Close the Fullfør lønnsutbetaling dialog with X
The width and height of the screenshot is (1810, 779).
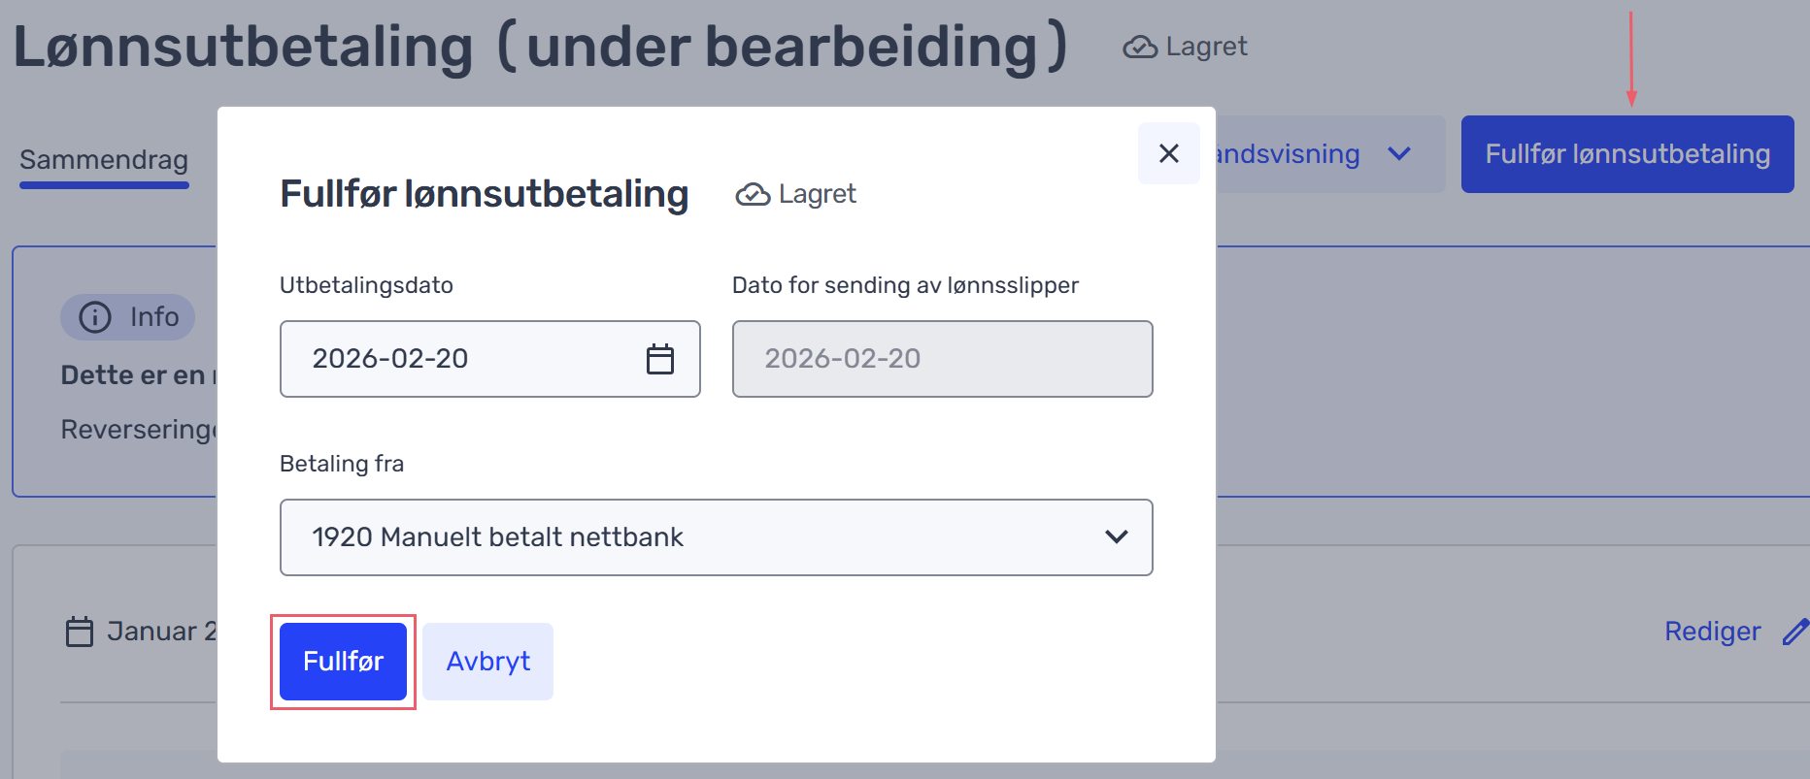(x=1169, y=153)
